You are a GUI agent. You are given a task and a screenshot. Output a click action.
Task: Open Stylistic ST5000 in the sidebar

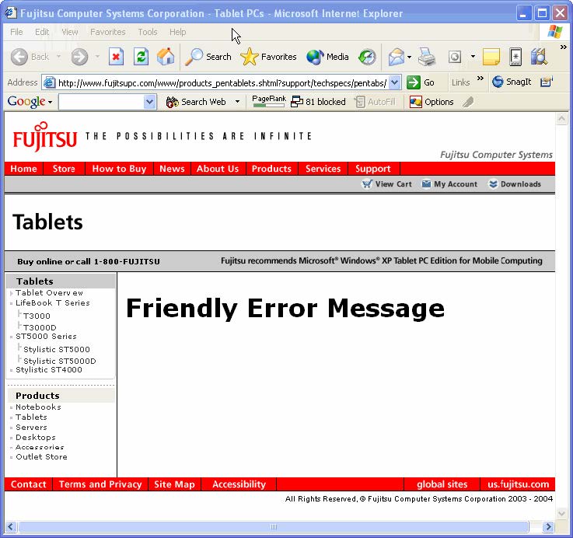tap(57, 349)
